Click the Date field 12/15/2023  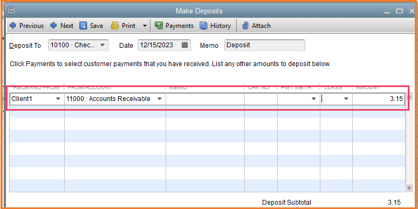tap(164, 45)
